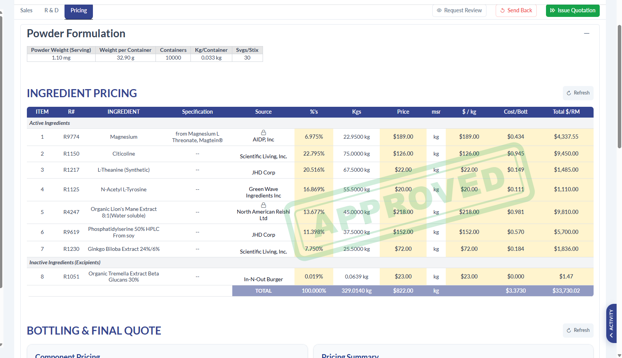Viewport: 622px width, 358px height.
Task: Click the Kgs column header
Action: pos(357,112)
